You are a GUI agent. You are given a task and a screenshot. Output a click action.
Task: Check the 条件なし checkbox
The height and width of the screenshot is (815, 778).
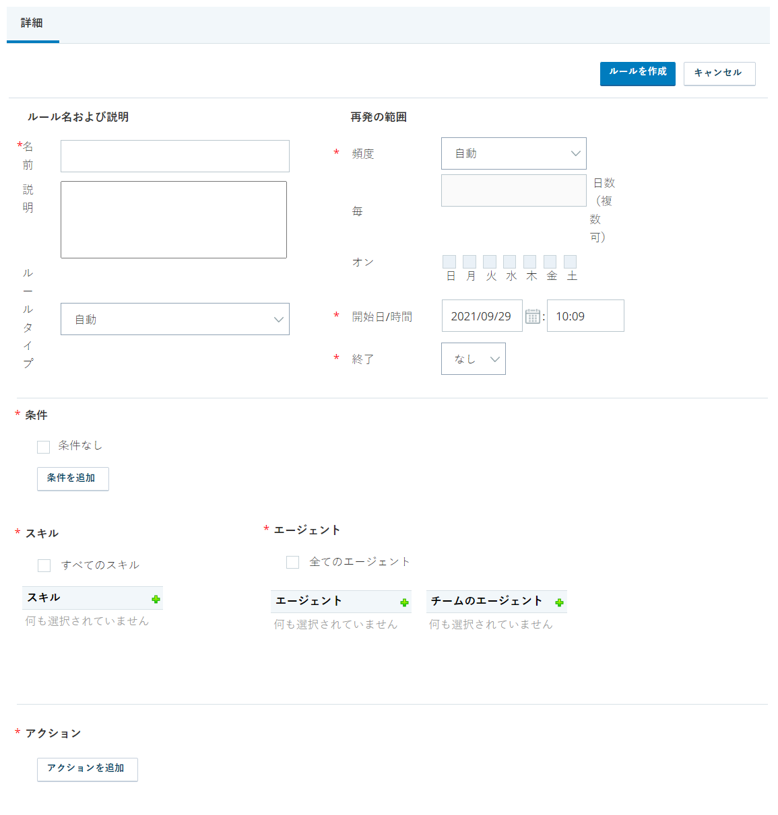(x=44, y=447)
